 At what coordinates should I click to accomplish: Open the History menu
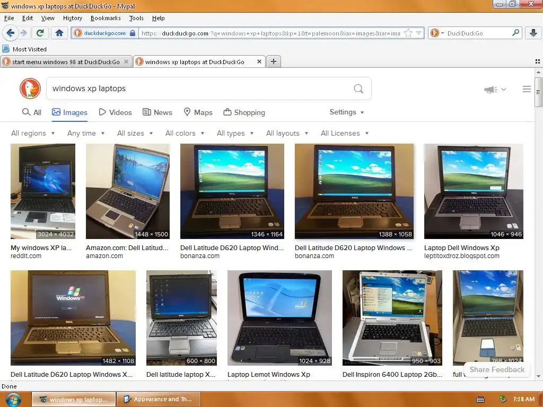[72, 18]
